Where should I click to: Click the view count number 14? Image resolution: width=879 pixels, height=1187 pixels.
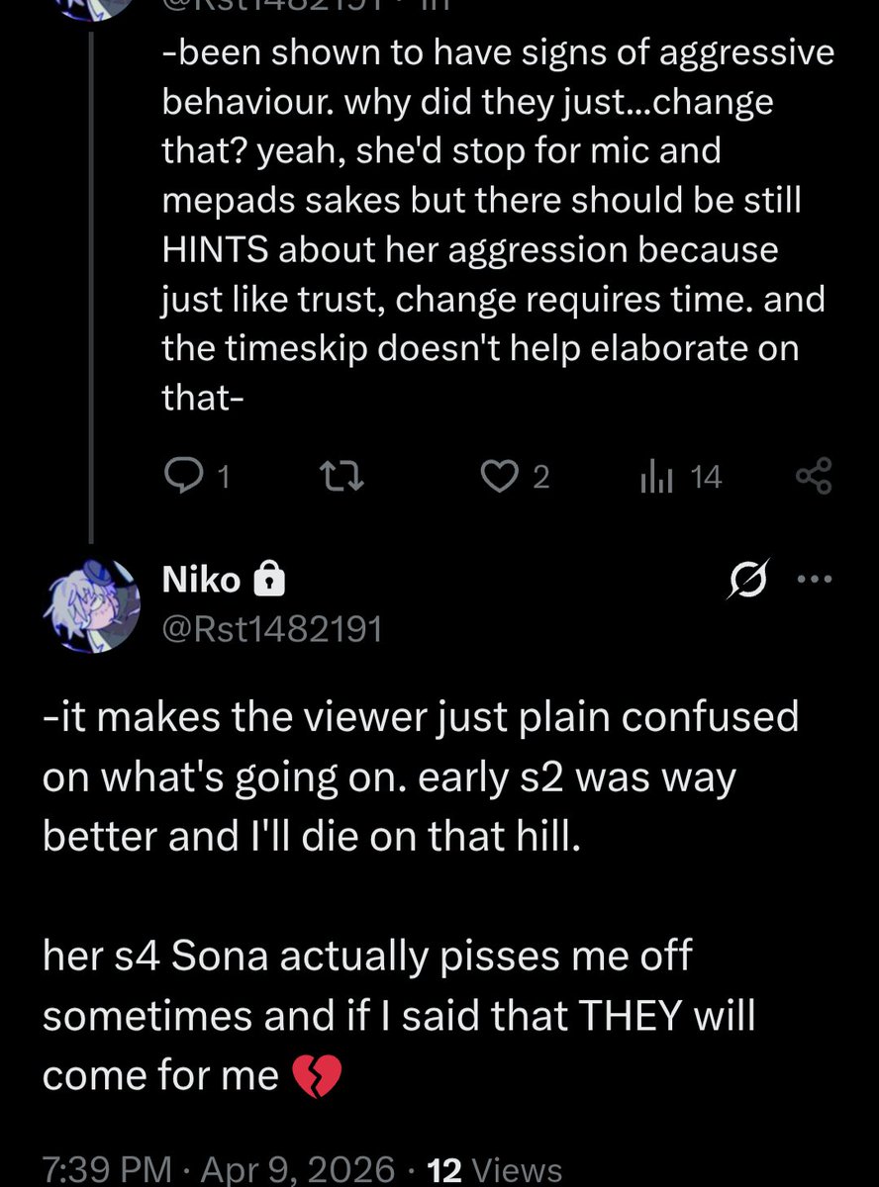pyautogui.click(x=706, y=479)
